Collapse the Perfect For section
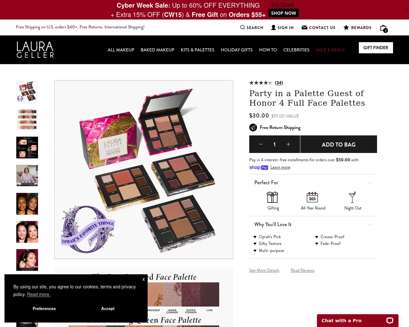The image size is (409, 327). point(370,183)
